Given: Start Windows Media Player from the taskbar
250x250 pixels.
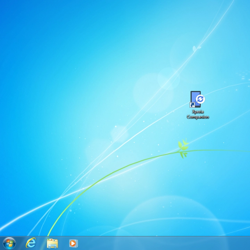Looking at the screenshot, I should click(73, 243).
